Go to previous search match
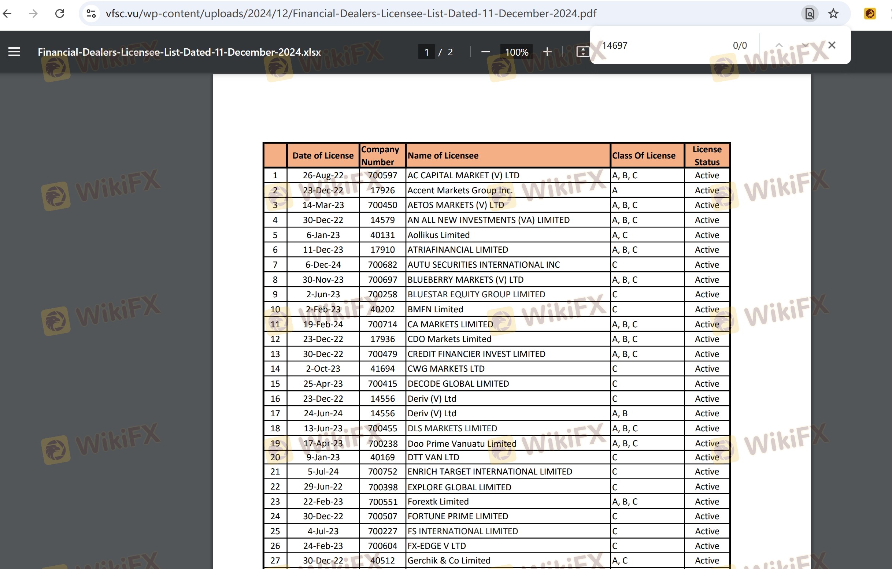This screenshot has height=569, width=892. point(779,45)
